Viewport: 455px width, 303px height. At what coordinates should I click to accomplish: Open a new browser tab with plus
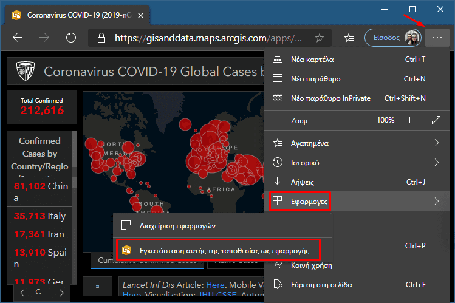160,15
